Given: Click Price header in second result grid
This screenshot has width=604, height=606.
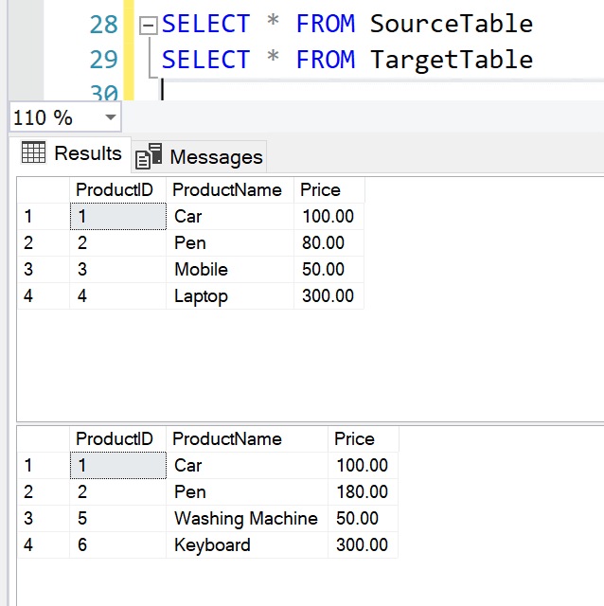Looking at the screenshot, I should click(354, 439).
